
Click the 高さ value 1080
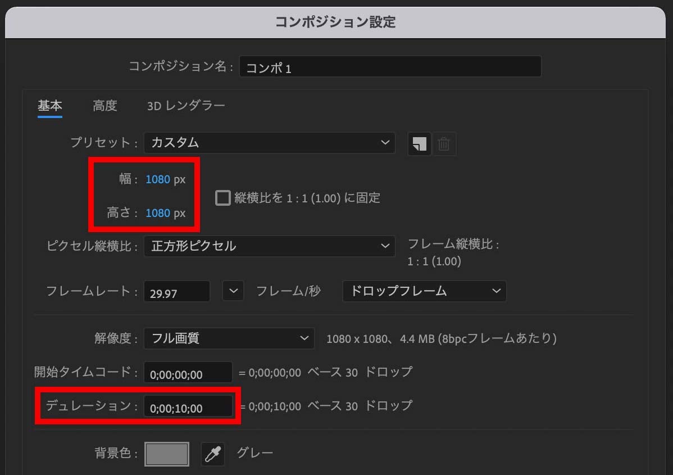[x=158, y=213]
